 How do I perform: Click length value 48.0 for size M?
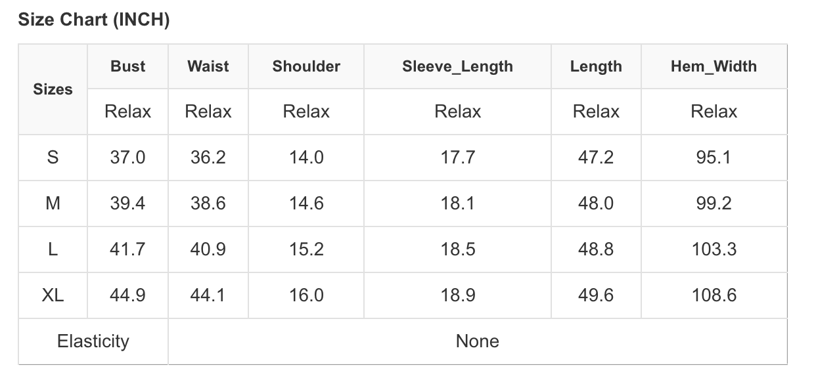point(596,204)
